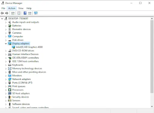Maximize the Device Manager window
Screen dimensions: 154x113
pos(140,3)
